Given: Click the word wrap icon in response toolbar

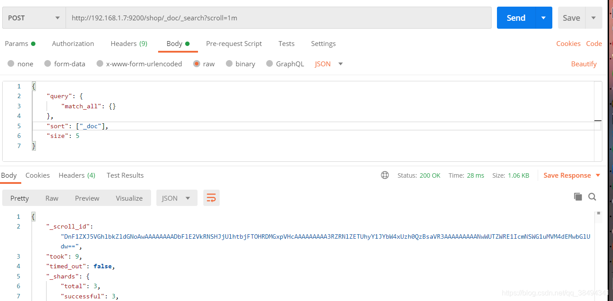Looking at the screenshot, I should [x=211, y=198].
